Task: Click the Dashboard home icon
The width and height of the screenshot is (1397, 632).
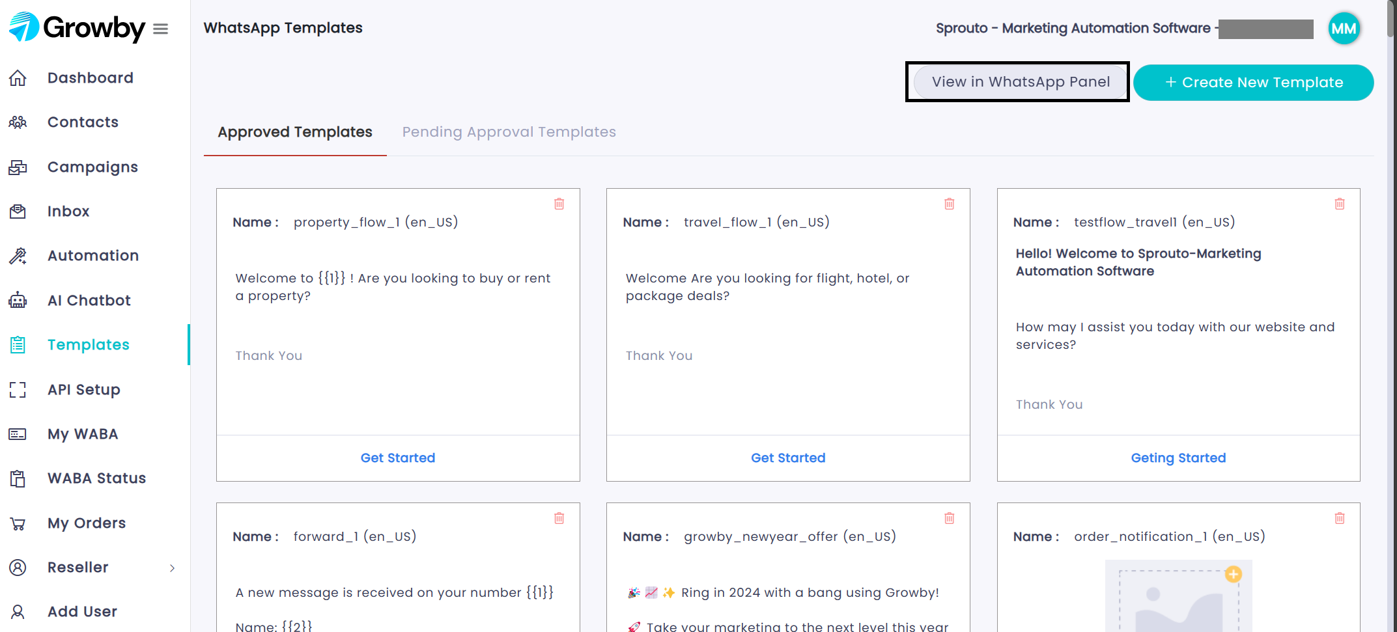Action: (18, 78)
